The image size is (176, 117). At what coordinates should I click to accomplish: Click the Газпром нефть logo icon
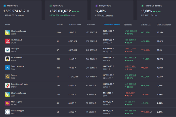click(8, 68)
